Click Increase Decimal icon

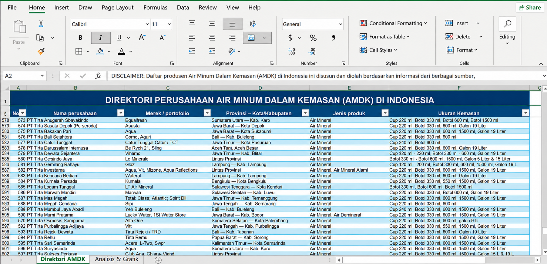[291, 51]
